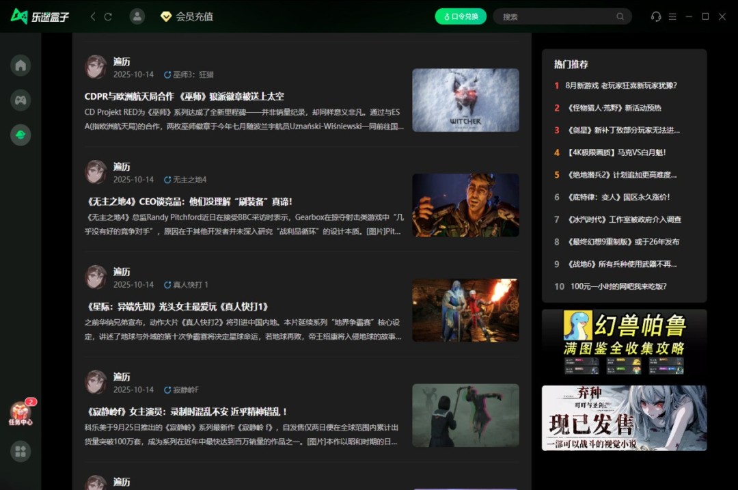
Task: Click the green leaf resource icon in sidebar
Action: (x=20, y=135)
